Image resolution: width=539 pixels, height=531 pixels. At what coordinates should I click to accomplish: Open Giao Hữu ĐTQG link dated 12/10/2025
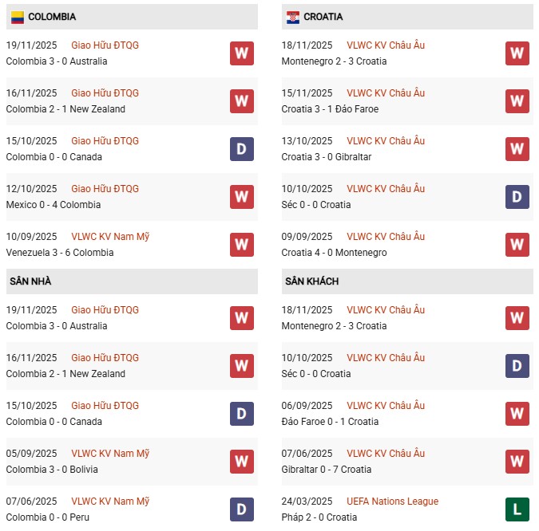105,189
